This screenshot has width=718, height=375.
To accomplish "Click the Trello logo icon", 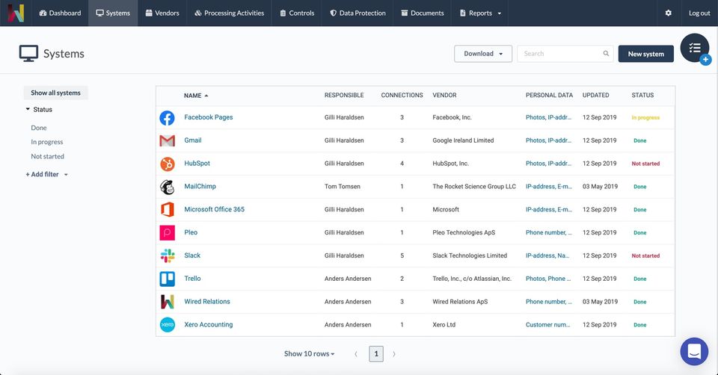I will (x=168, y=279).
